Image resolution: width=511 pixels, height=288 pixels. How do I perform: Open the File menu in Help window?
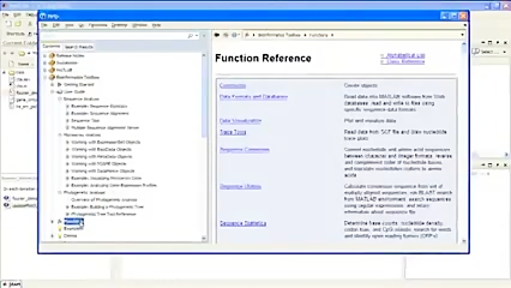coord(44,25)
